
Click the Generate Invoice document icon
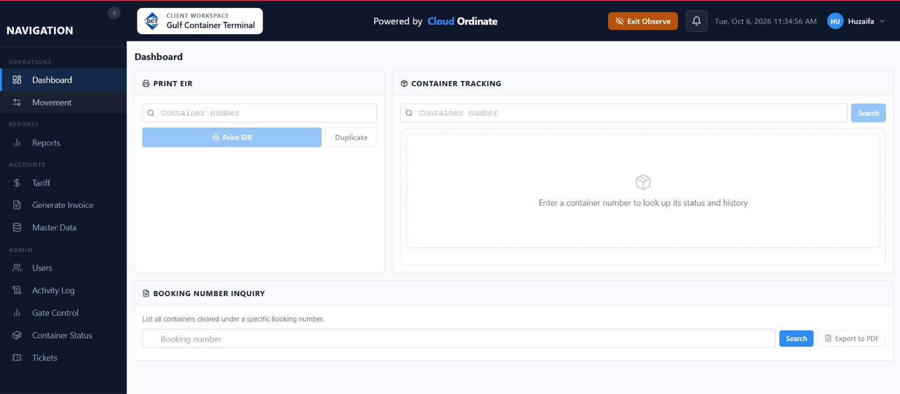coord(17,205)
